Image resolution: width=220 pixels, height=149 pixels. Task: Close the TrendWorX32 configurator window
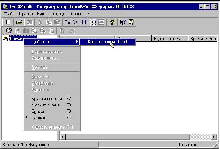(214, 7)
